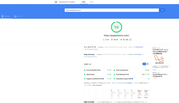Screen dimensions: 179x103
Task: Click the first blank filmstrip frame
Action: 86,94
